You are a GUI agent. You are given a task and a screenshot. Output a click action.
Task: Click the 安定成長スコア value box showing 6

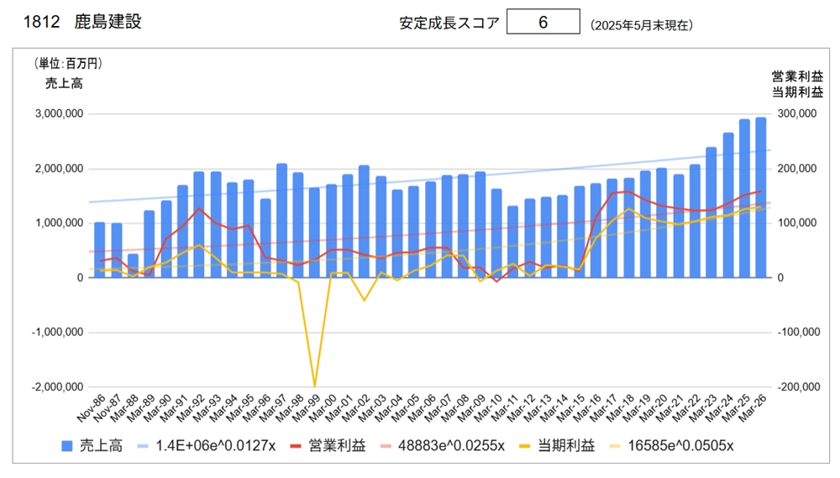click(x=543, y=22)
